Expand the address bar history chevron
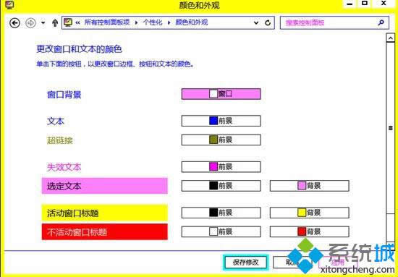This screenshot has width=398, height=277. pyautogui.click(x=256, y=23)
